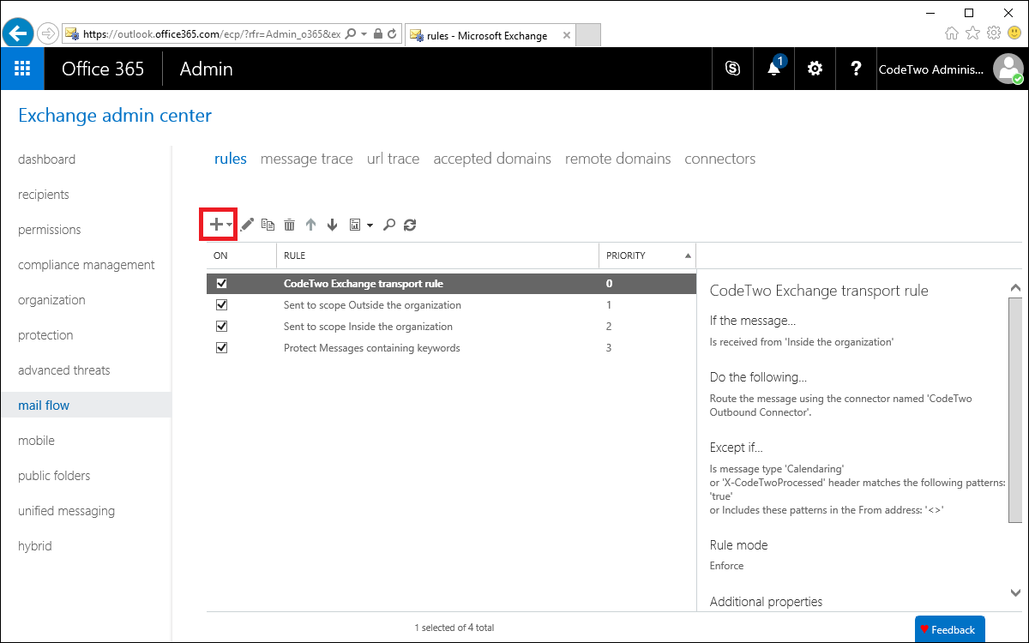Open notifications bell icon
This screenshot has height=643, width=1029.
coord(774,69)
